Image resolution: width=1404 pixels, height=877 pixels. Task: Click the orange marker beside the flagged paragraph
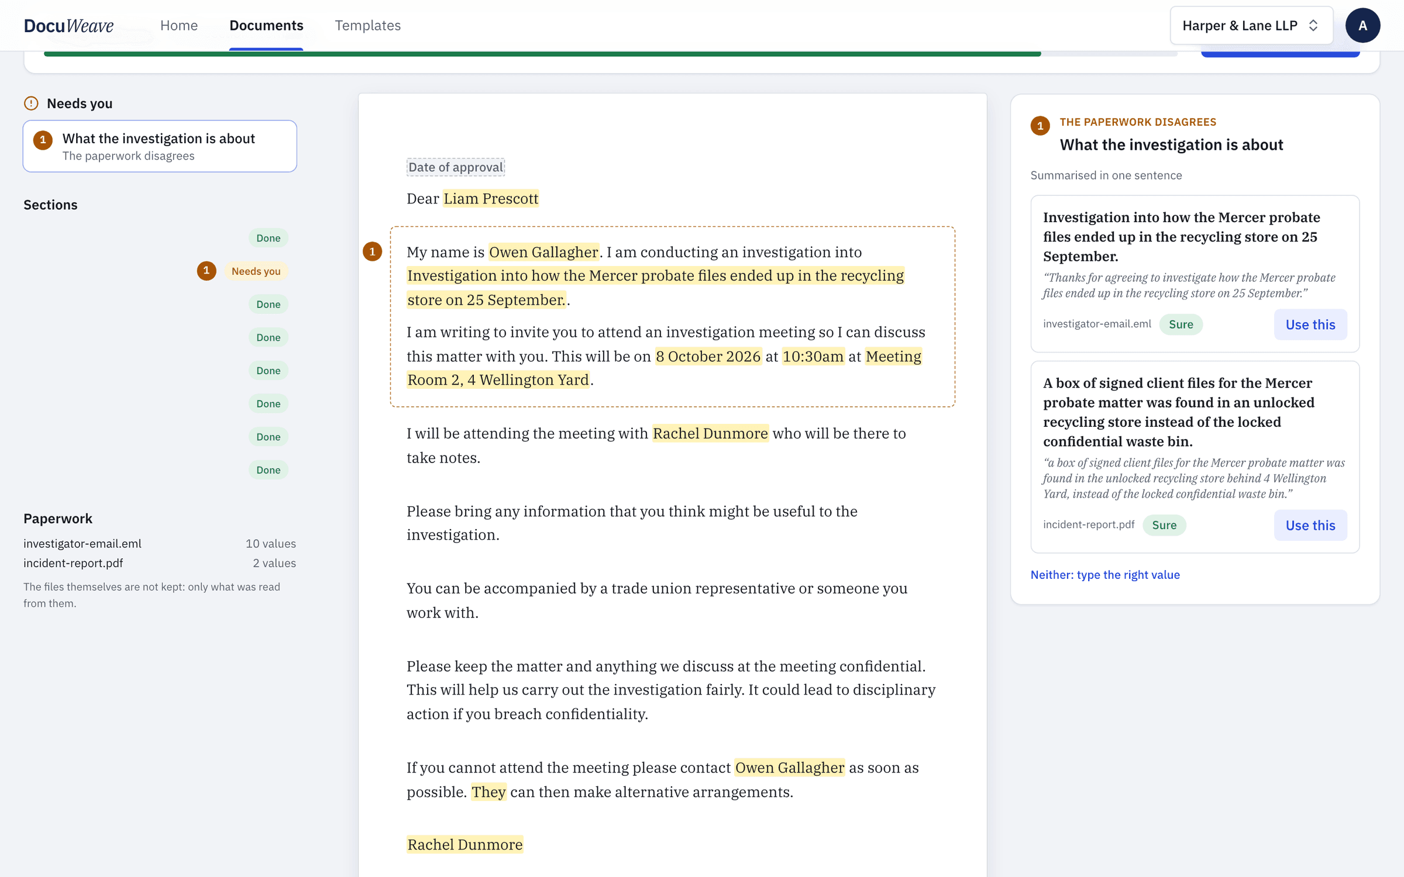click(372, 251)
